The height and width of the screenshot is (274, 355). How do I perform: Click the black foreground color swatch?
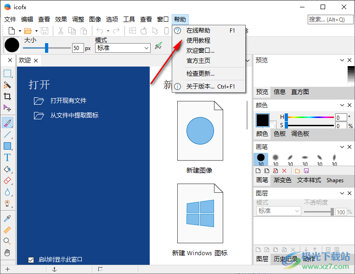pyautogui.click(x=263, y=120)
